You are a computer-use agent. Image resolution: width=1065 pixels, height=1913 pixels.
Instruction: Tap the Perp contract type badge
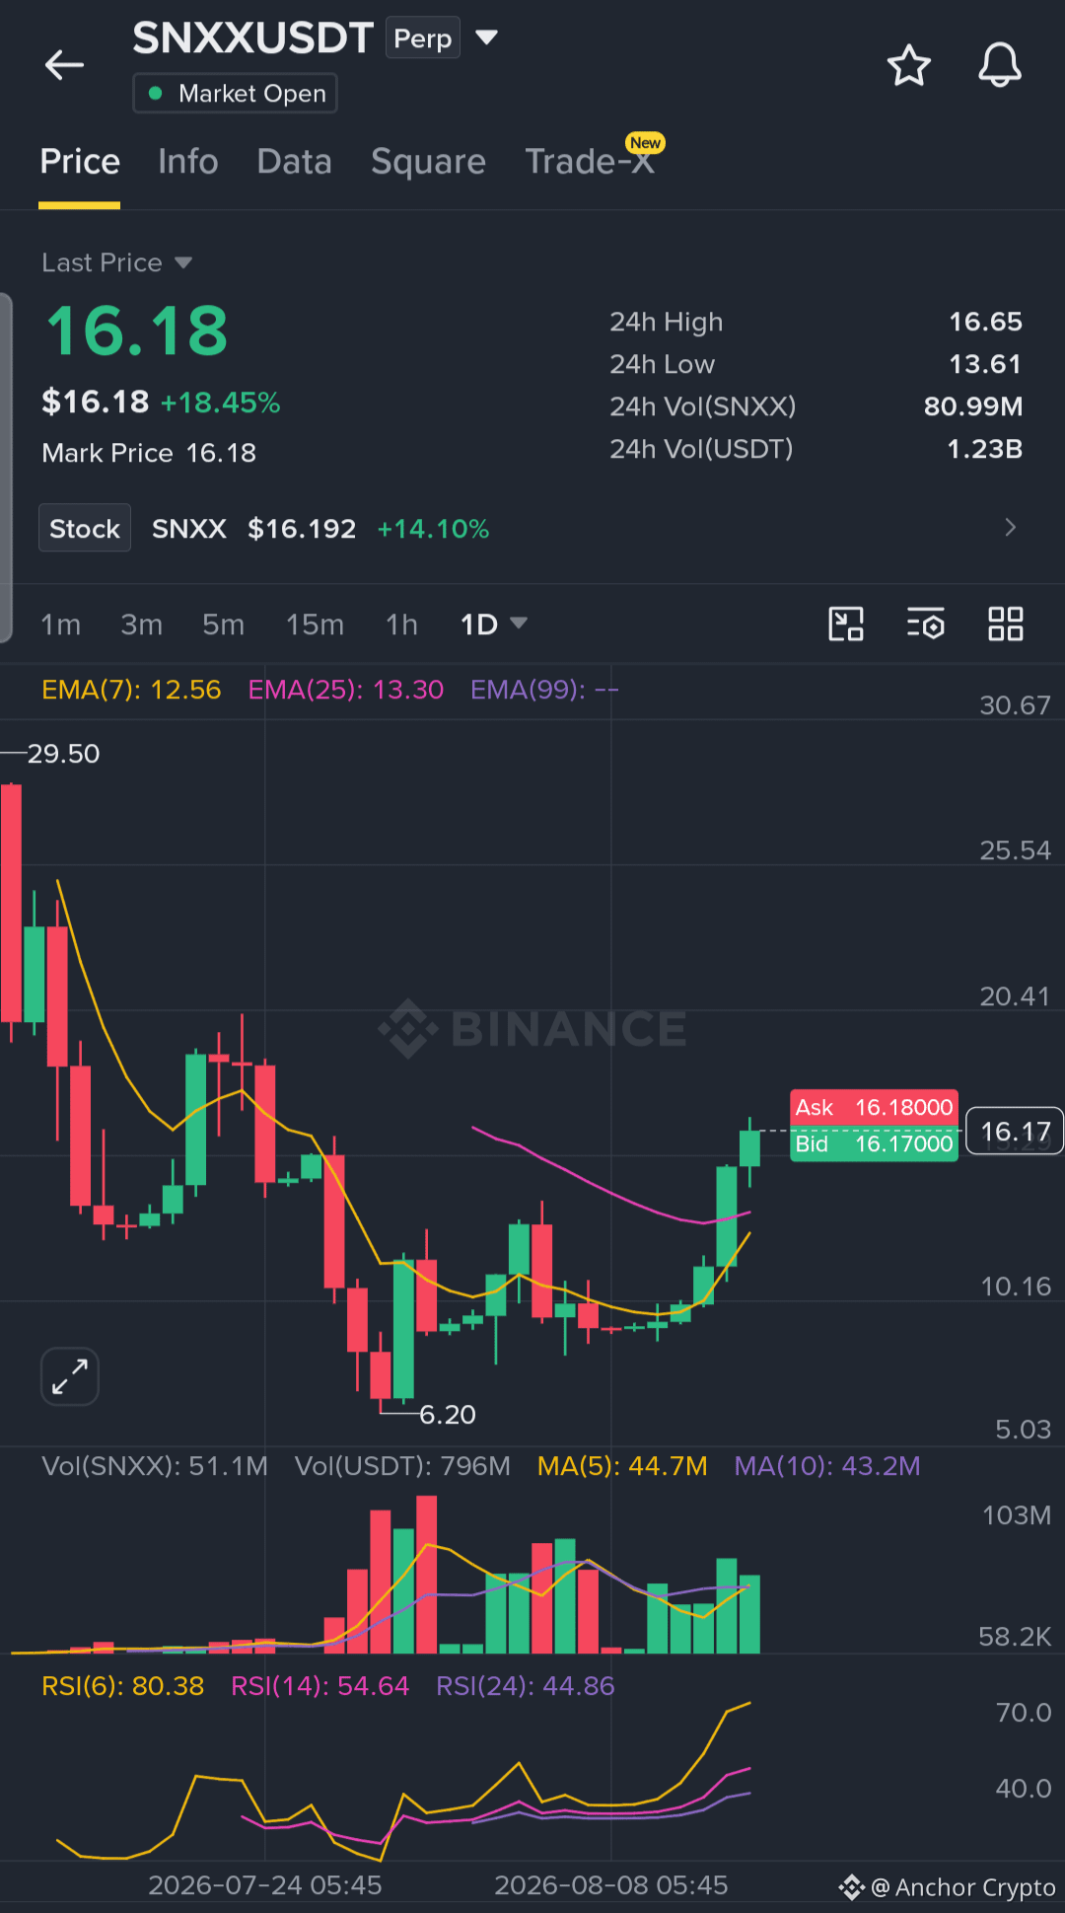423,38
